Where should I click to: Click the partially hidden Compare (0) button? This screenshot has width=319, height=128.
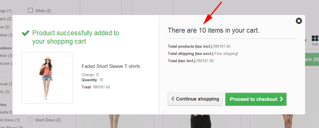pos(312,59)
